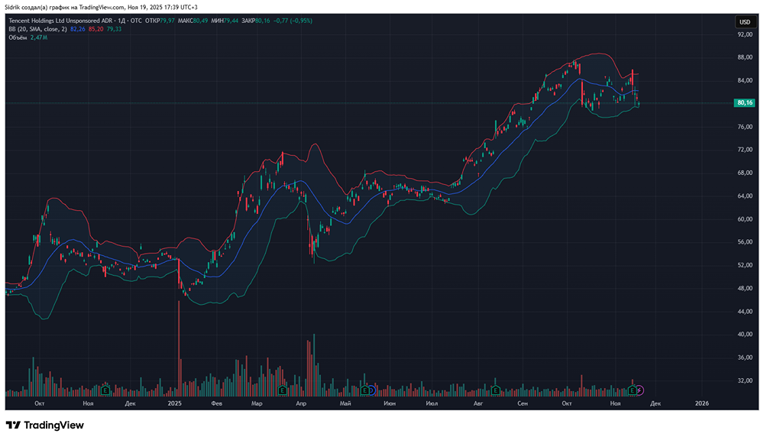The height and width of the screenshot is (440, 764).
Task: Click the Фев month label on time axis
Action: click(x=216, y=403)
